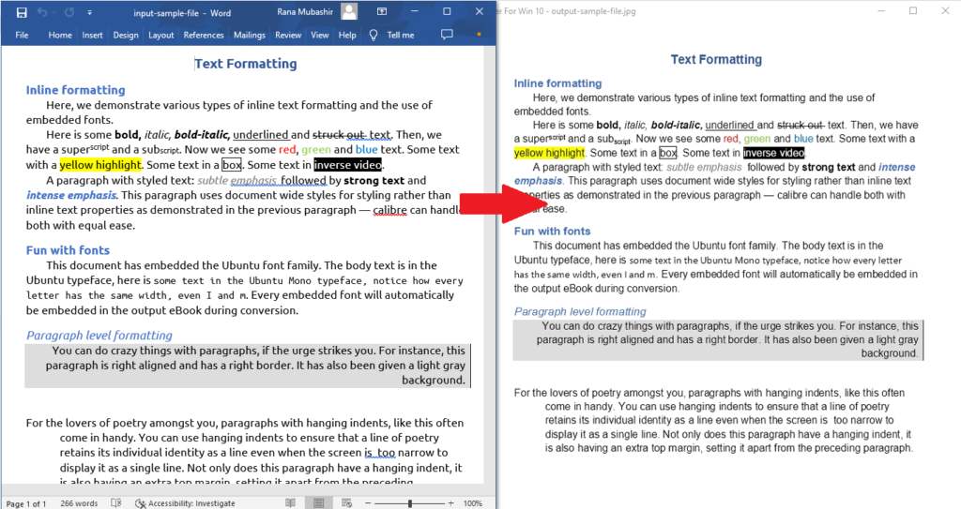Image resolution: width=961 pixels, height=509 pixels.
Task: Click 'Fun with fonts' heading in image viewer
Action: coord(552,231)
